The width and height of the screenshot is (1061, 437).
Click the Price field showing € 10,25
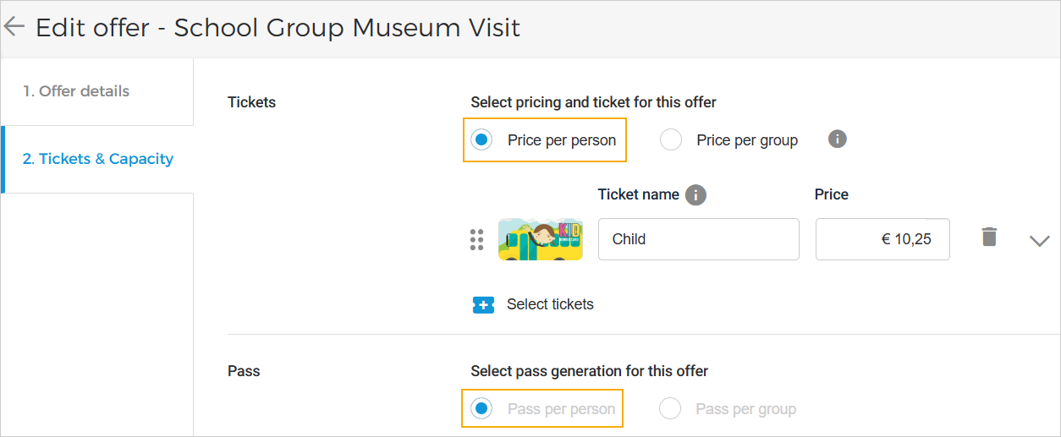click(x=882, y=239)
